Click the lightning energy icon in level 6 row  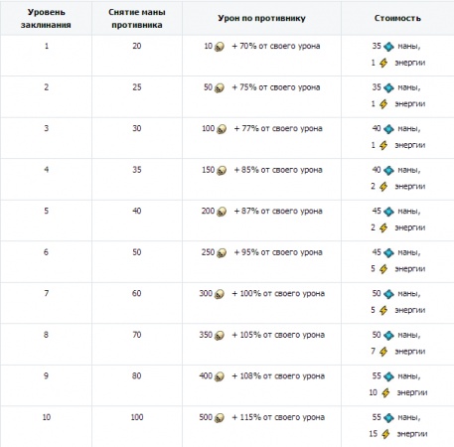tap(383, 269)
